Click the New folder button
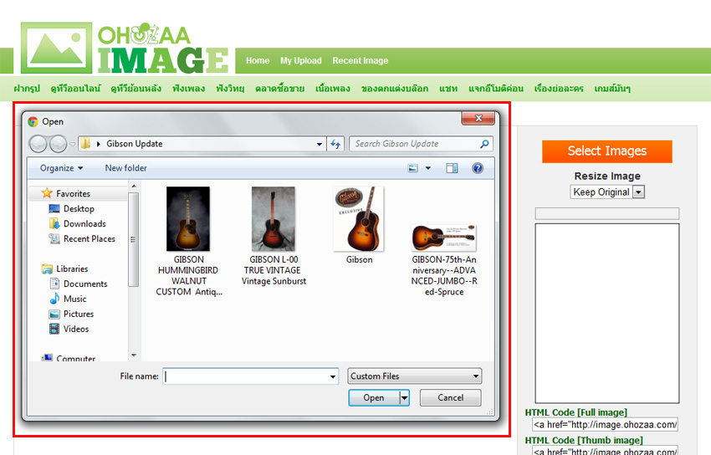 click(126, 168)
